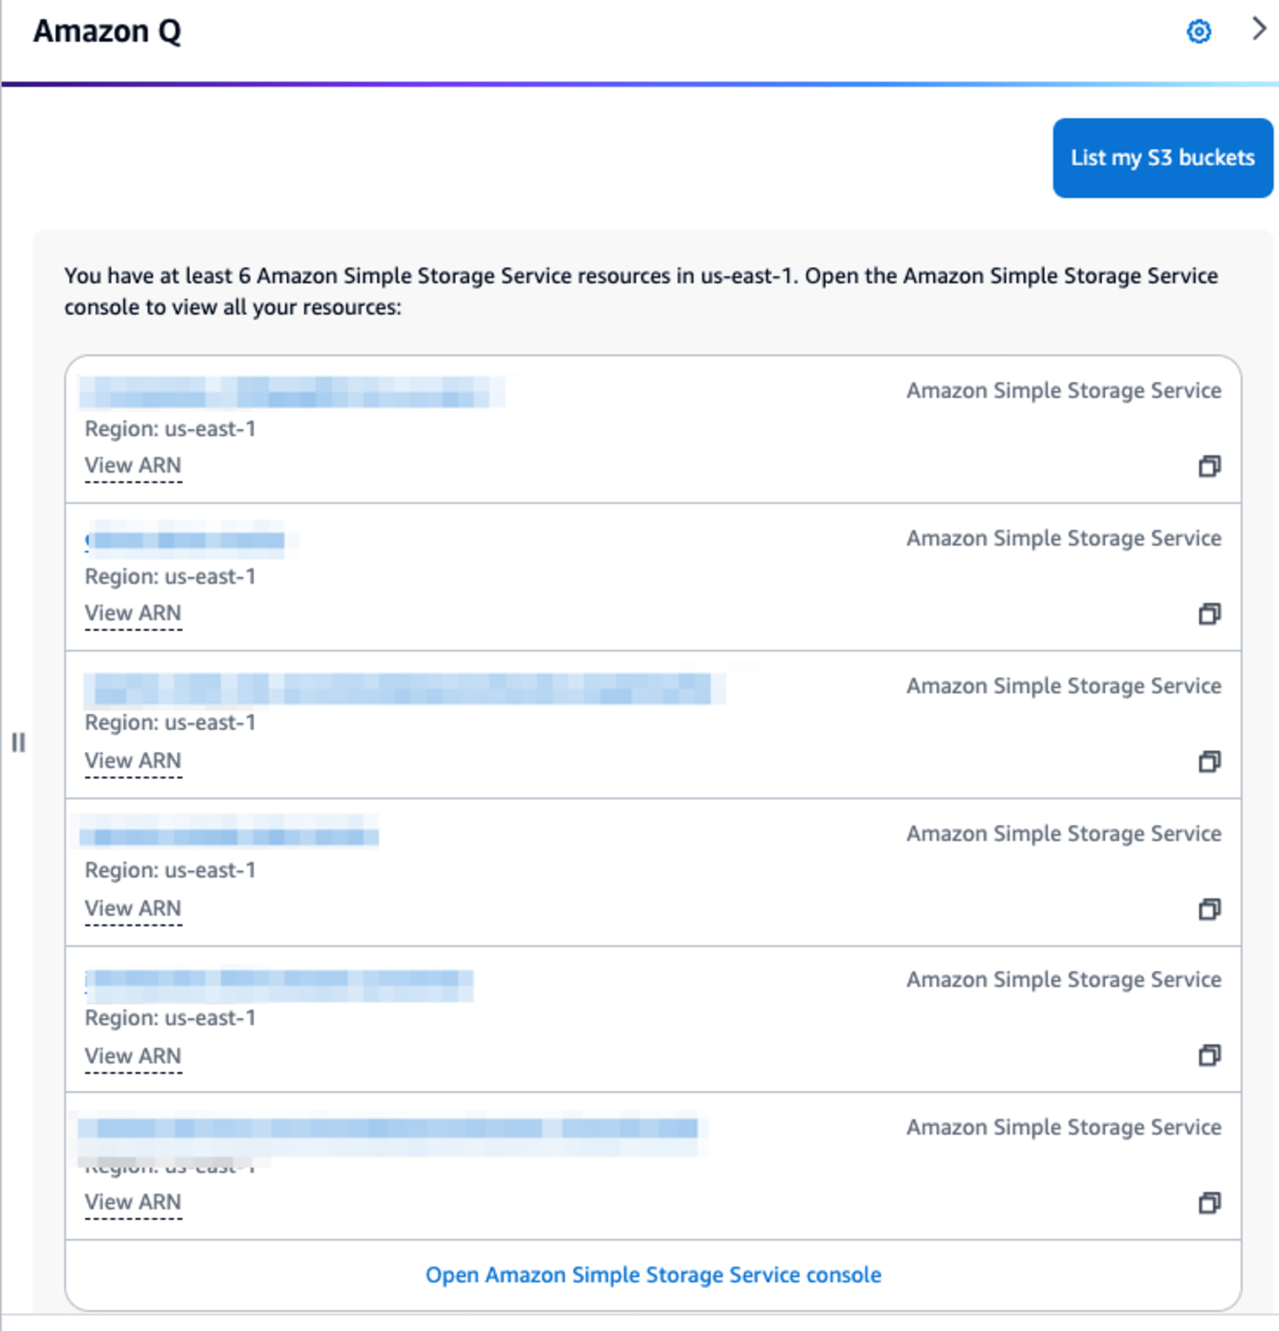Click 'Amazon Simple Storage Service' label in second row
This screenshot has height=1331, width=1279.
[1064, 538]
